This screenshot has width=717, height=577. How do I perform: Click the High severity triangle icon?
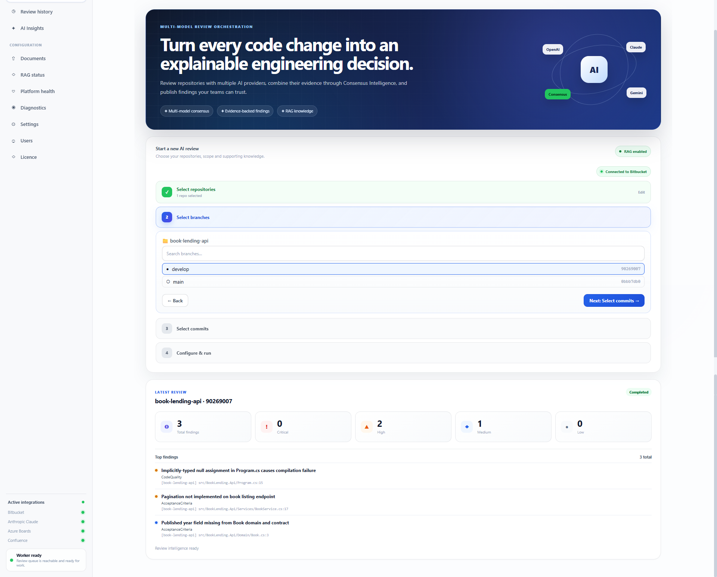pyautogui.click(x=367, y=427)
